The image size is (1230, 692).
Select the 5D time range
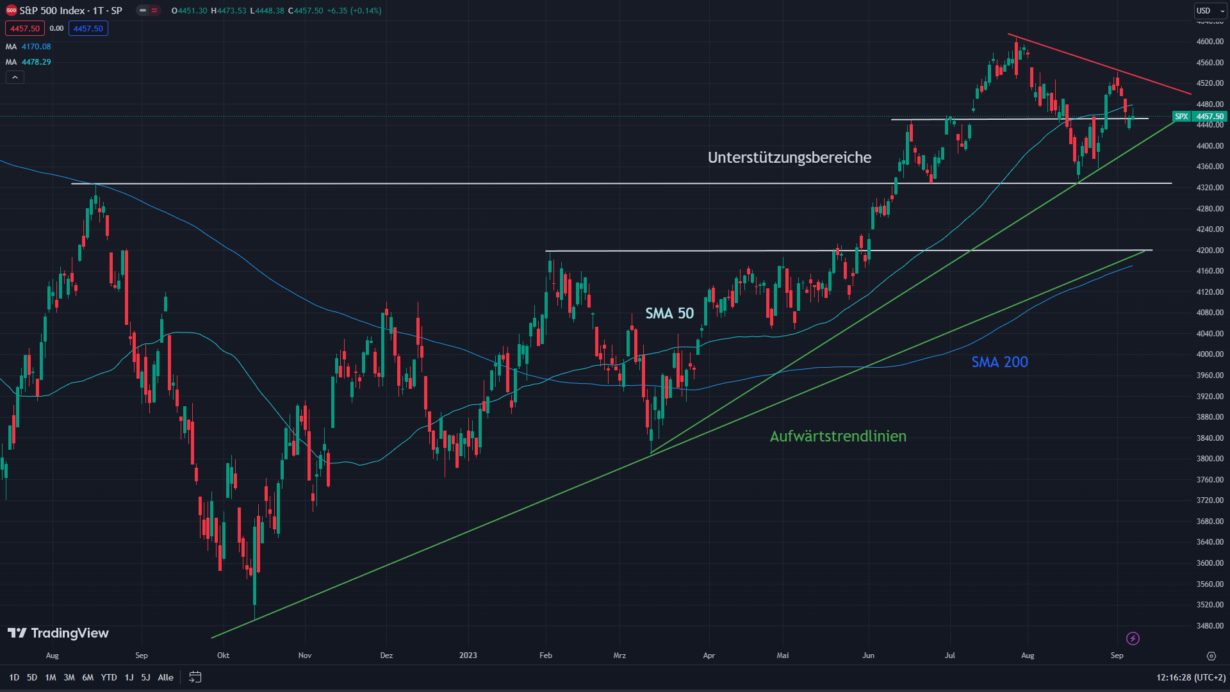tap(32, 677)
